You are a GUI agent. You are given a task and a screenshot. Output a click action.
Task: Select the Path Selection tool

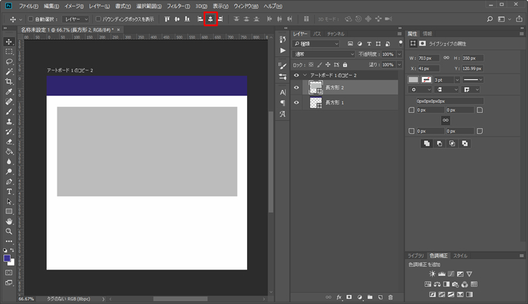(9, 201)
